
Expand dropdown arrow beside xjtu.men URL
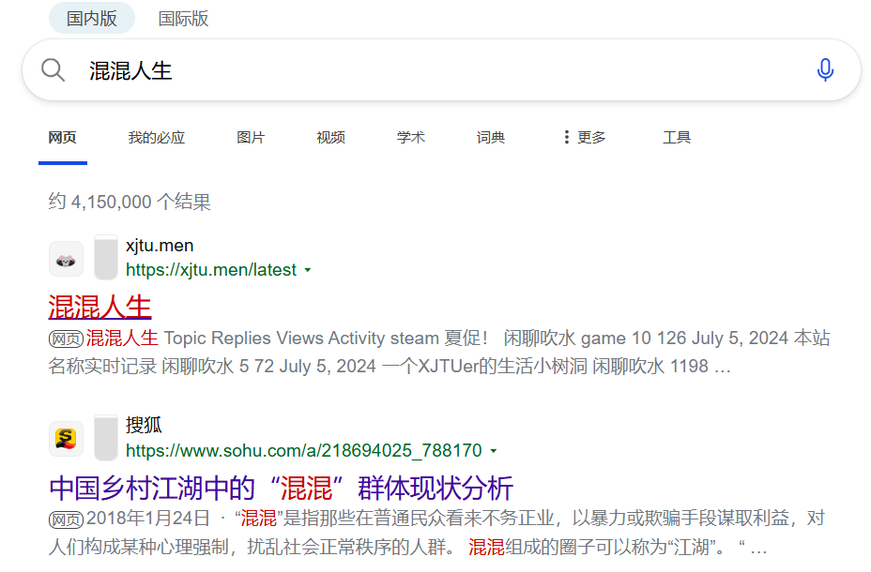coord(308,270)
